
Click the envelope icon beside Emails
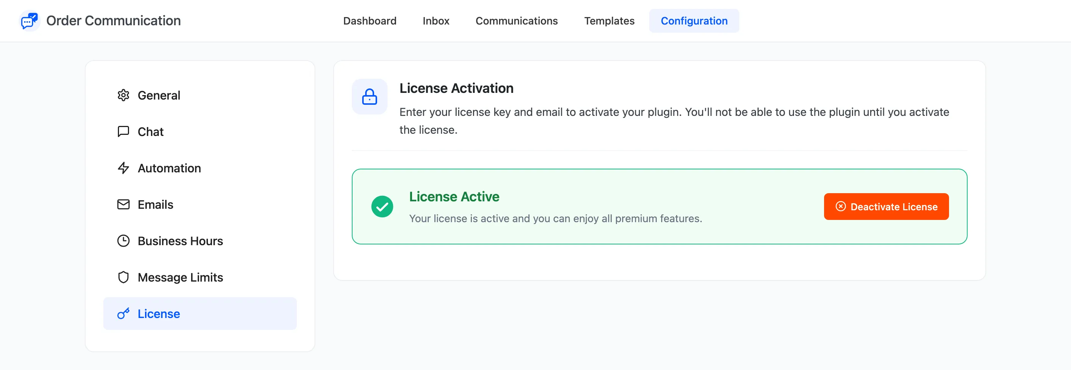coord(123,204)
